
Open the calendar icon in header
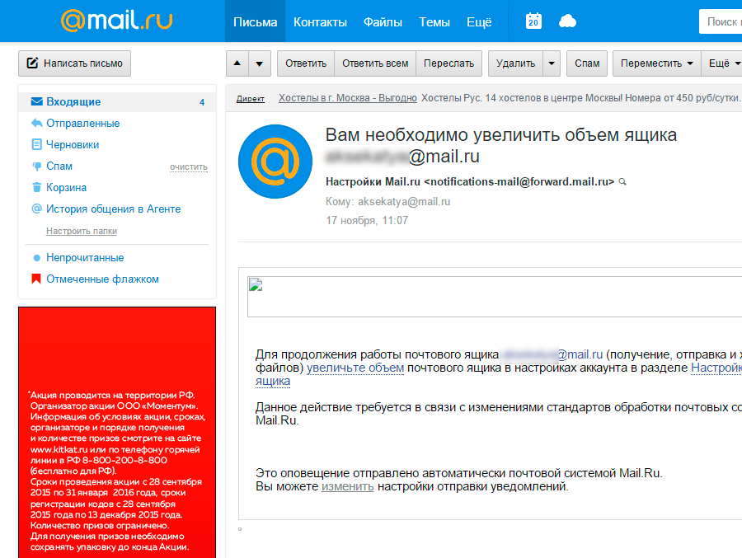point(533,21)
